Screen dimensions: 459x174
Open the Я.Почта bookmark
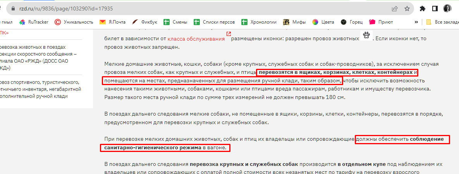pyautogui.click(x=112, y=22)
